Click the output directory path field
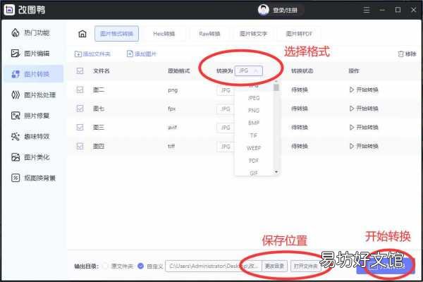 pyautogui.click(x=213, y=266)
